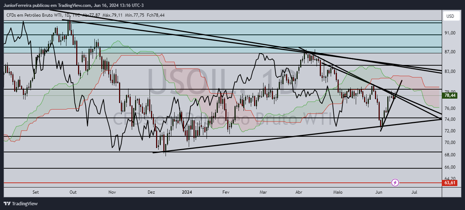Screen dimensions: 465x210
Task: Click the Mar month label on time axis
Action: click(x=264, y=192)
